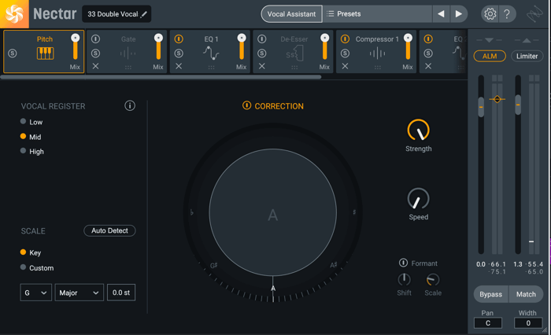Toggle the Compressor 1 power button

pyautogui.click(x=345, y=39)
